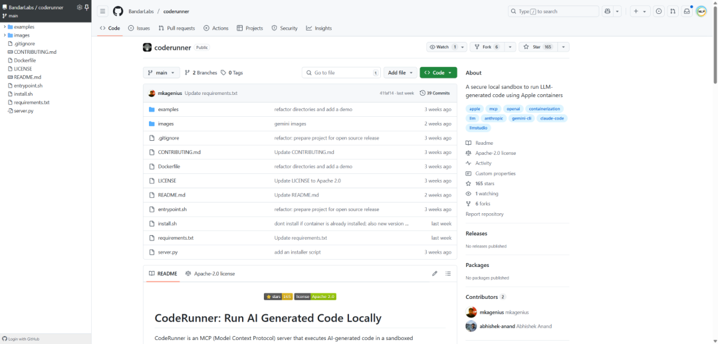718x344 pixels.
Task: Open the 39 Commits history link
Action: (x=435, y=93)
